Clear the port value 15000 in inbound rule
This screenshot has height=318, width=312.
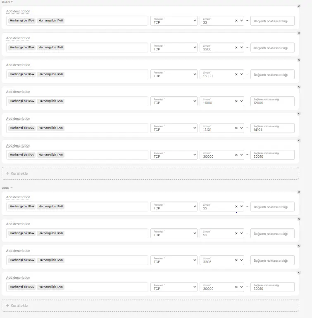[x=236, y=74]
